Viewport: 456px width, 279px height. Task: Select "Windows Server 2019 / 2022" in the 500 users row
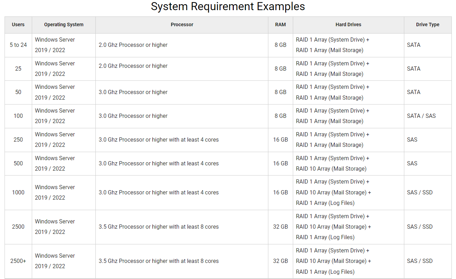click(55, 164)
